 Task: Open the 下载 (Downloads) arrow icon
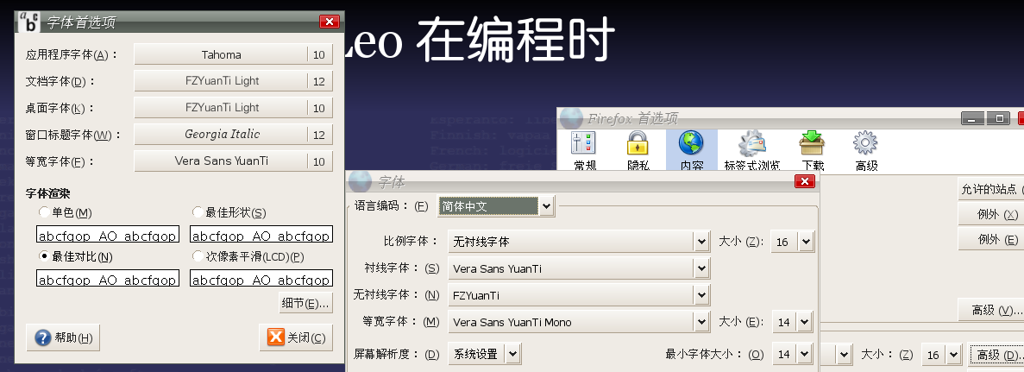coord(813,150)
